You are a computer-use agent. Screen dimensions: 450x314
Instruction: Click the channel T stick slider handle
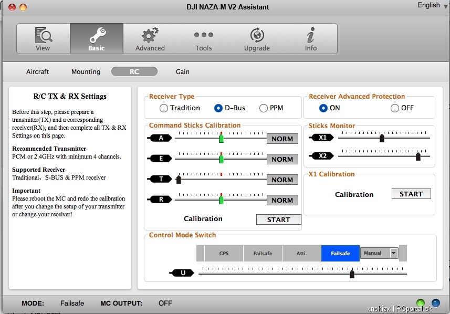pyautogui.click(x=179, y=180)
